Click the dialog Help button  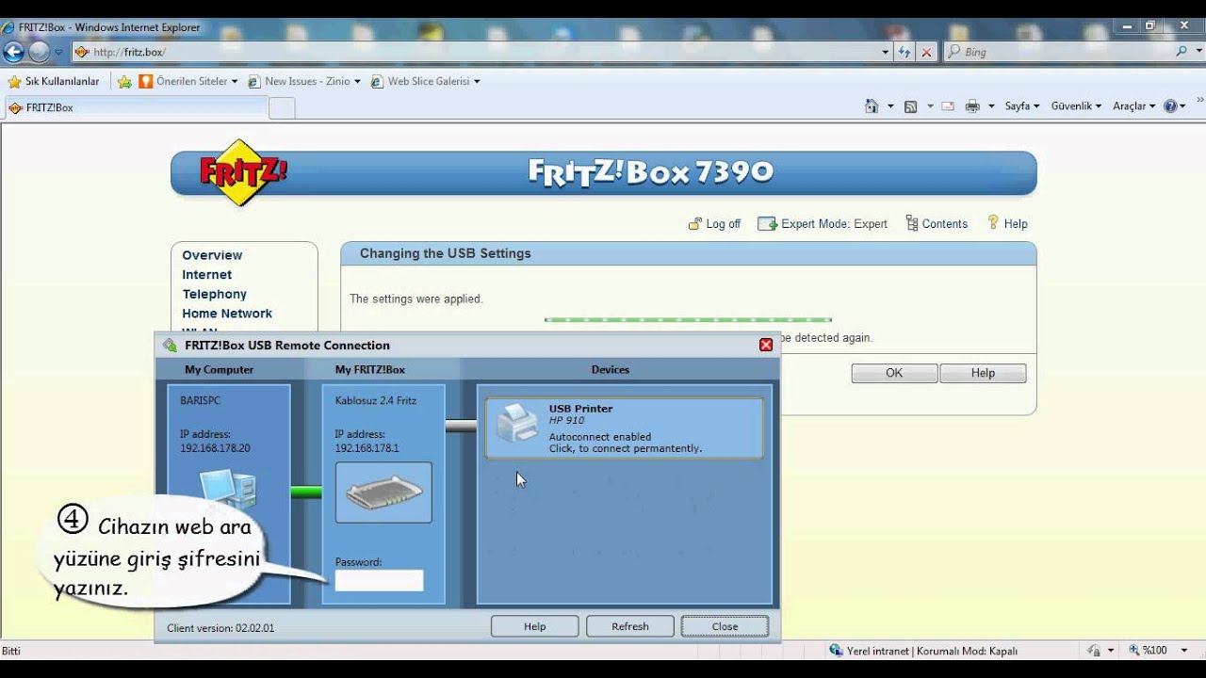535,626
